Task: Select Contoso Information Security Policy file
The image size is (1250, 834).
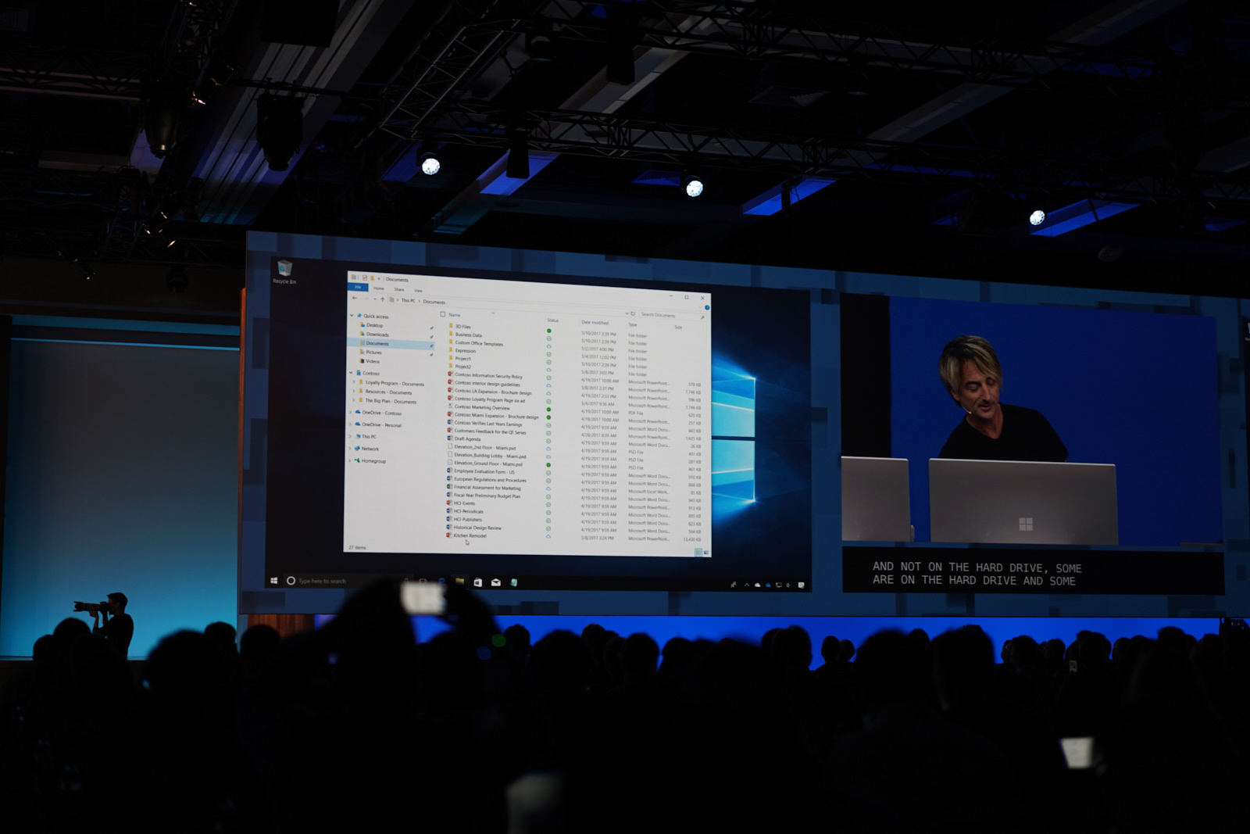Action: (x=488, y=376)
